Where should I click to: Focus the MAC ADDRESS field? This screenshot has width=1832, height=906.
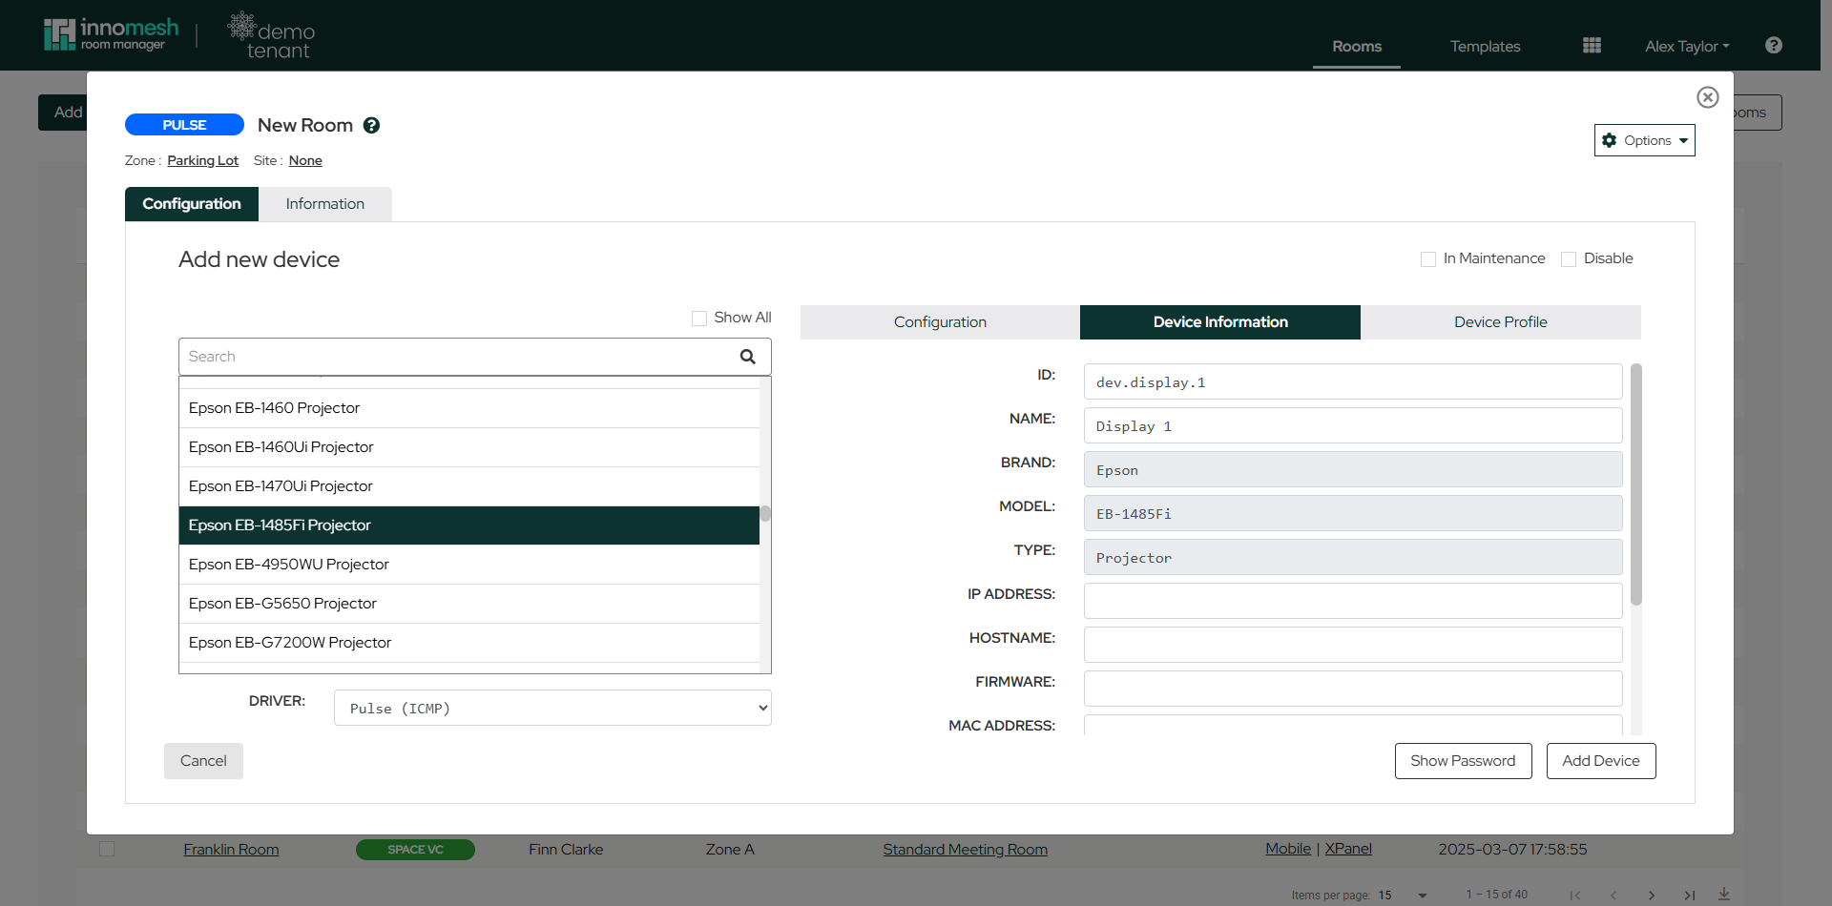[1353, 725]
